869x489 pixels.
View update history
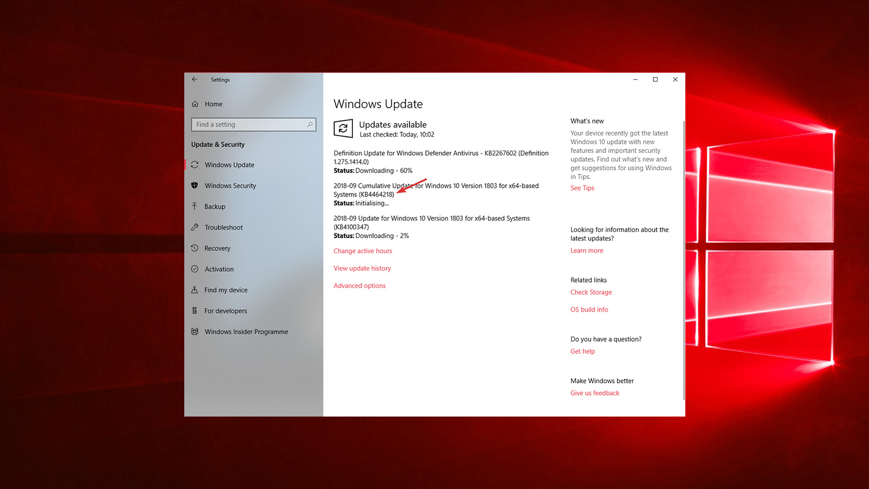pos(362,268)
